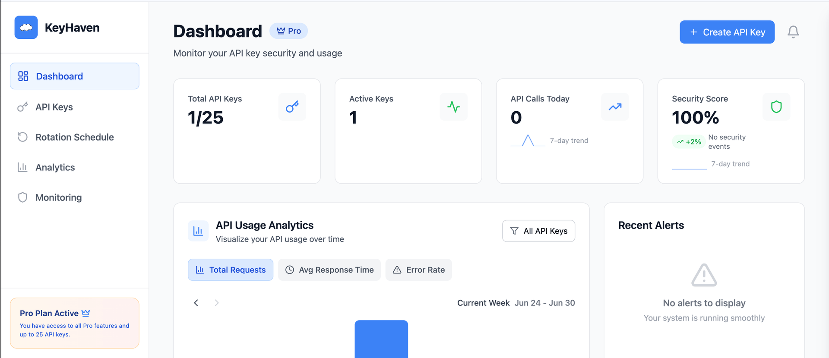Screen dimensions: 829x358
Task: Open Rotation Schedule in the sidebar
Action: [x=74, y=137]
